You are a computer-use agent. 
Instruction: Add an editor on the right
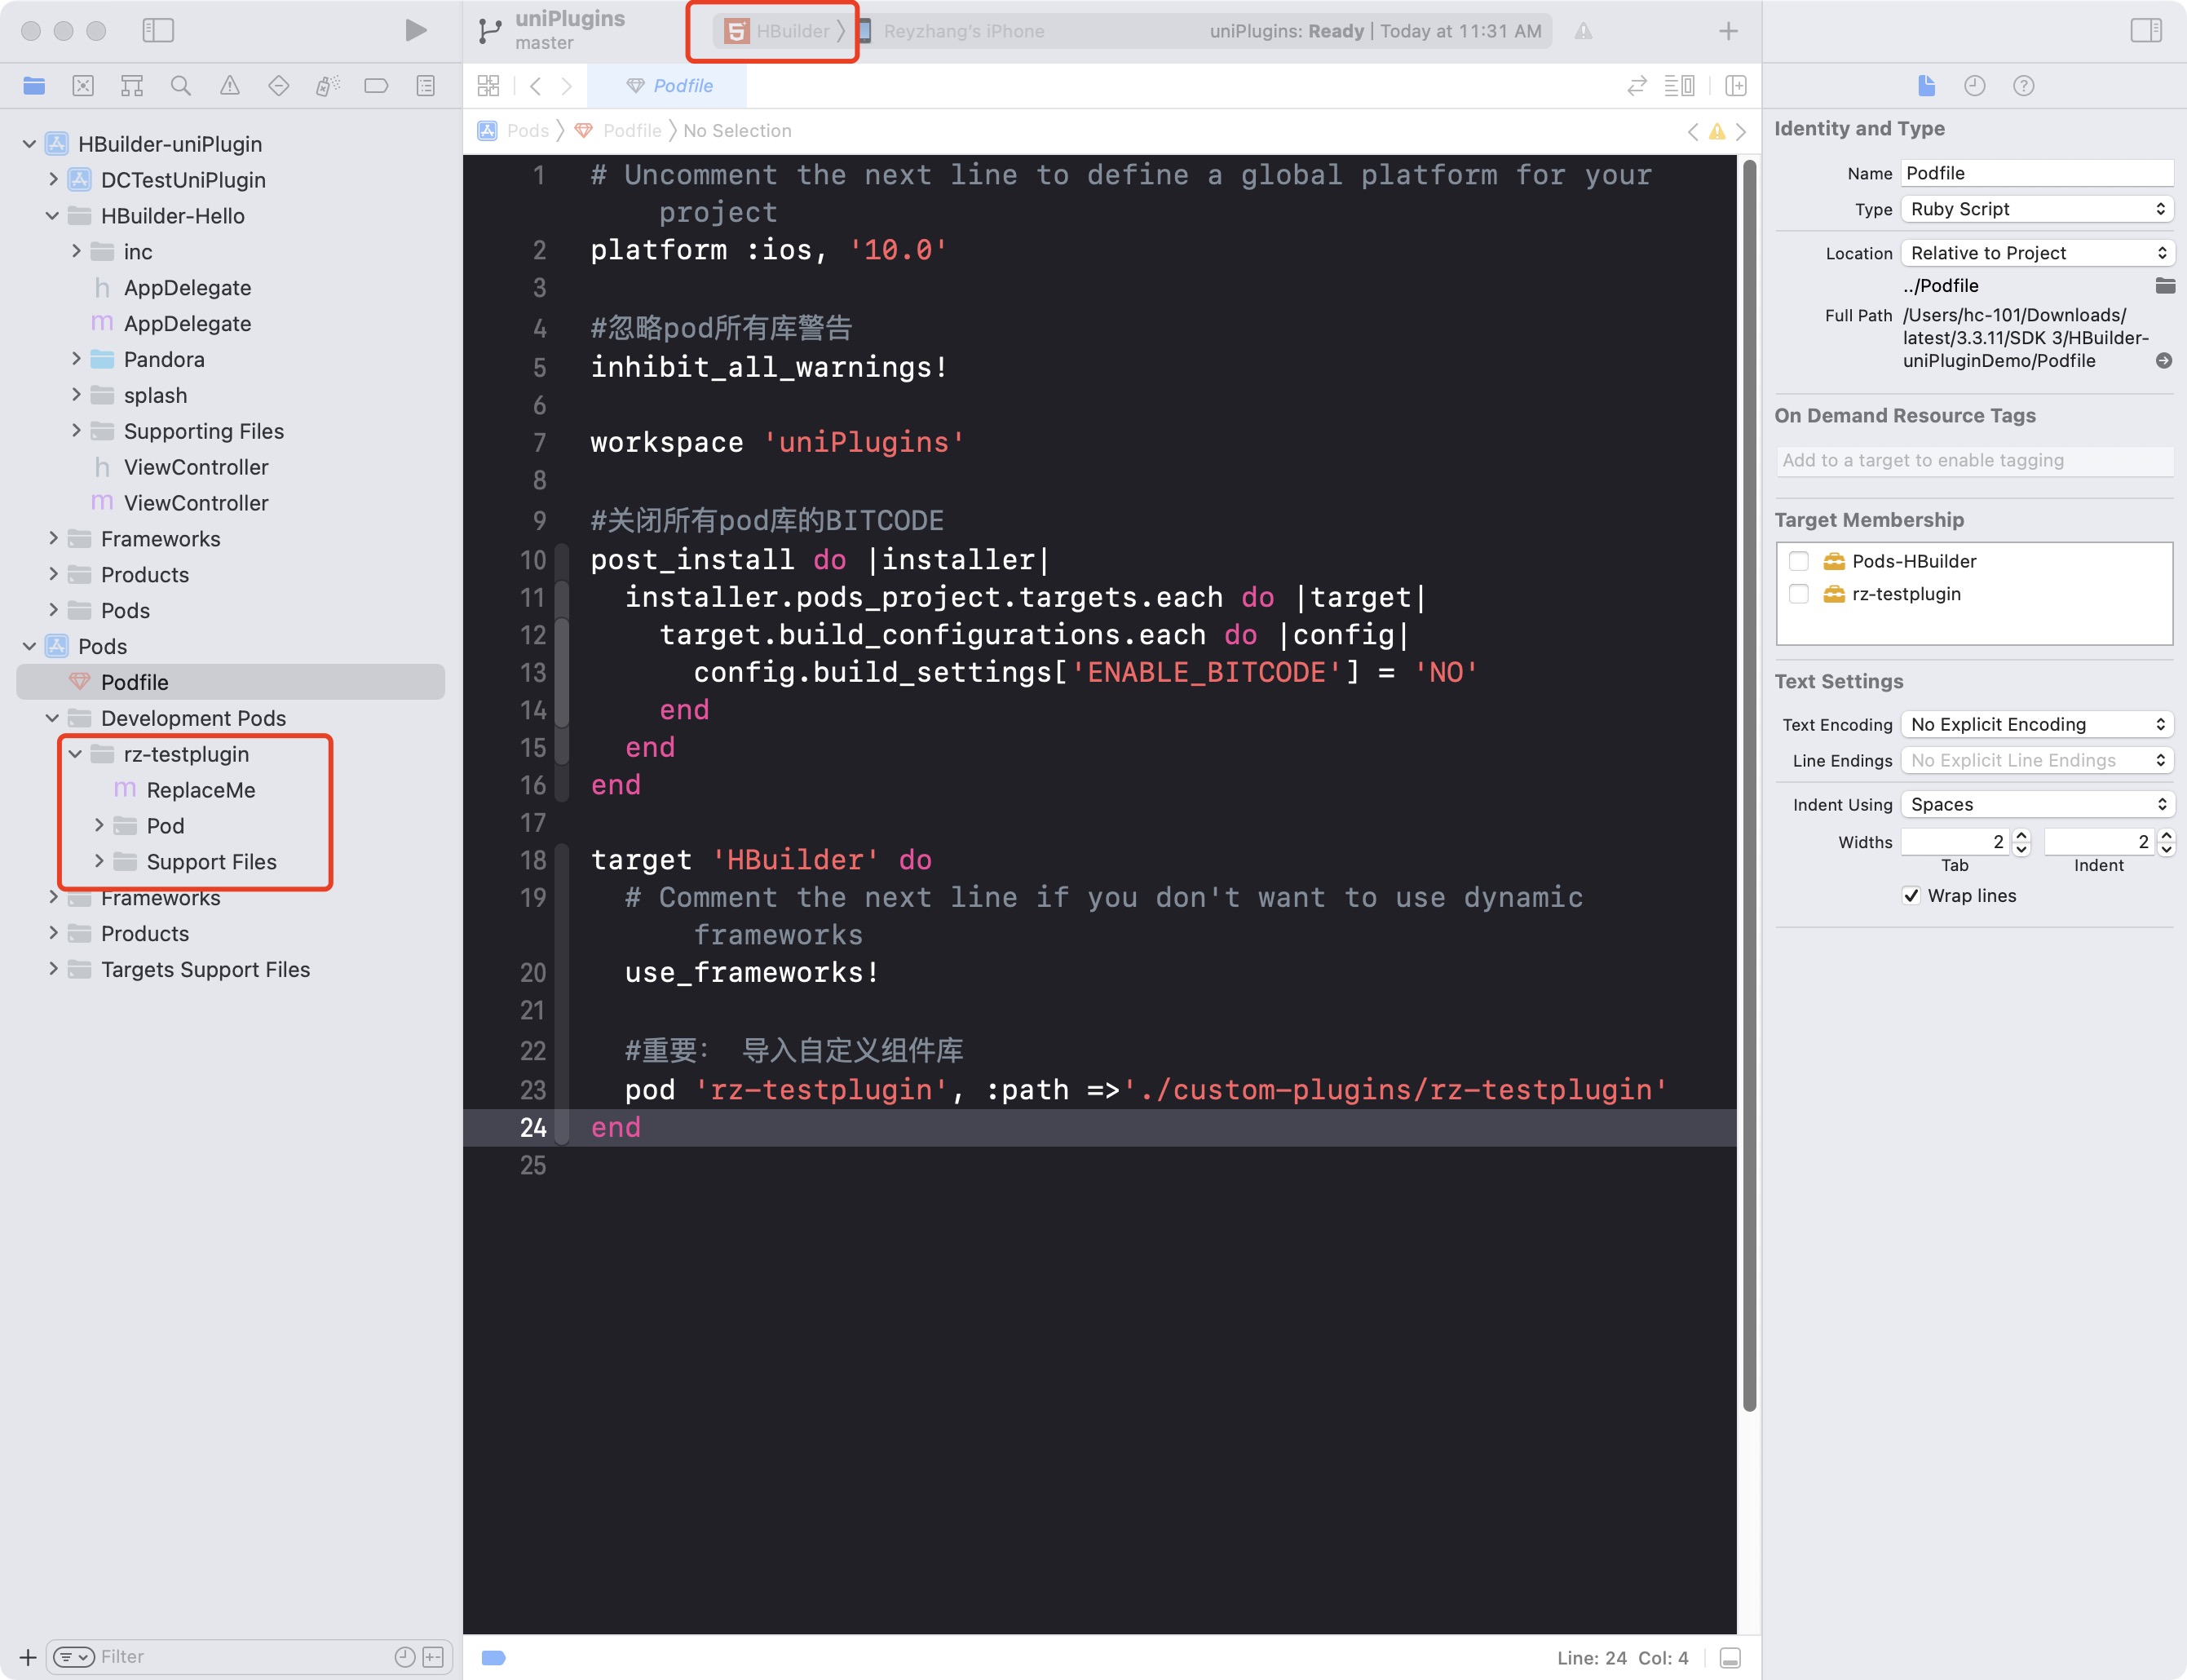(1736, 86)
